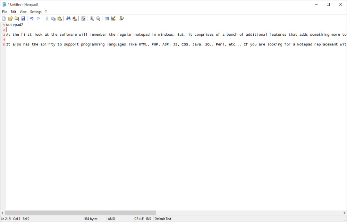Click the Copy icon in toolbar
The height and width of the screenshot is (222, 347).
(53, 19)
